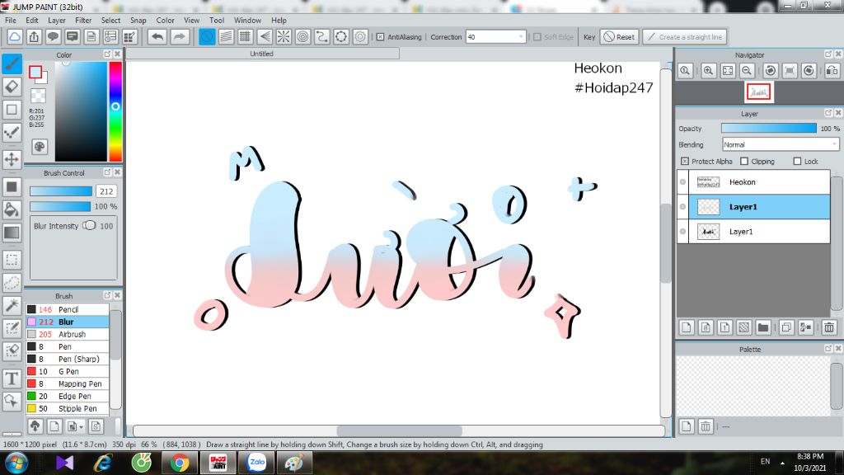Open the Filter menu
The image size is (844, 475).
point(83,20)
